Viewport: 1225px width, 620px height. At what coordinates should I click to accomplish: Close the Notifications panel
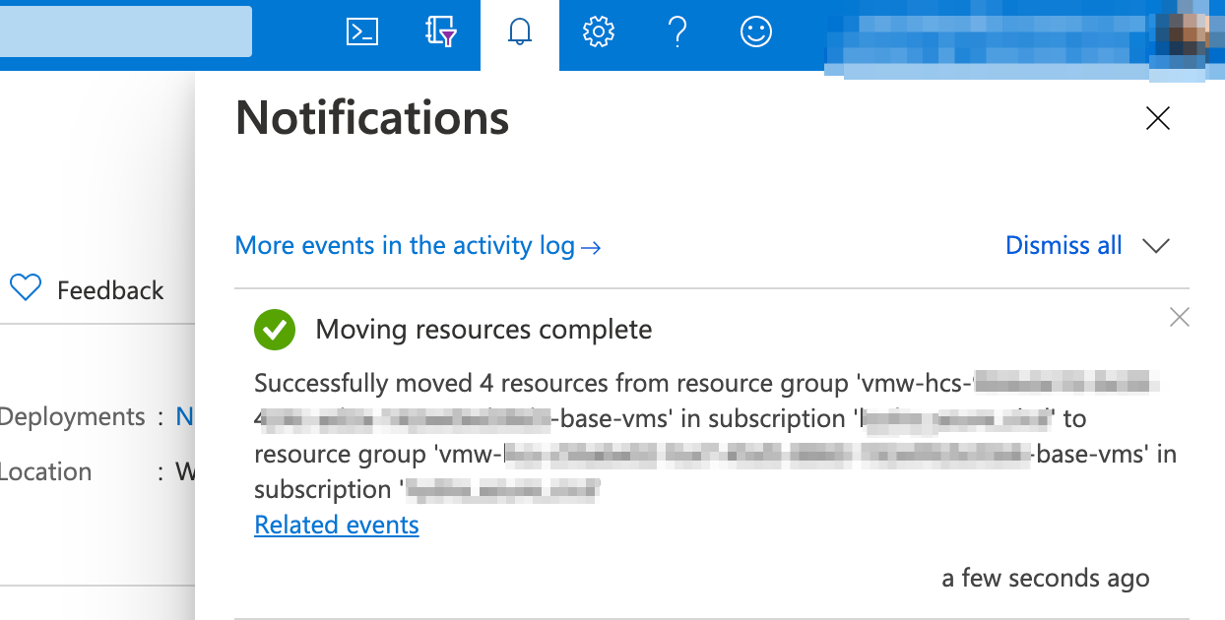pos(1158,119)
